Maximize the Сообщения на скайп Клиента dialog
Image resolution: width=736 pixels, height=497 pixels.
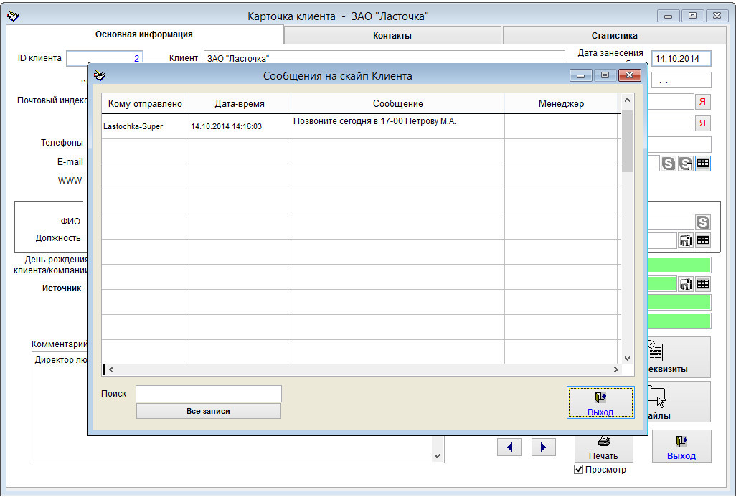[x=605, y=75]
